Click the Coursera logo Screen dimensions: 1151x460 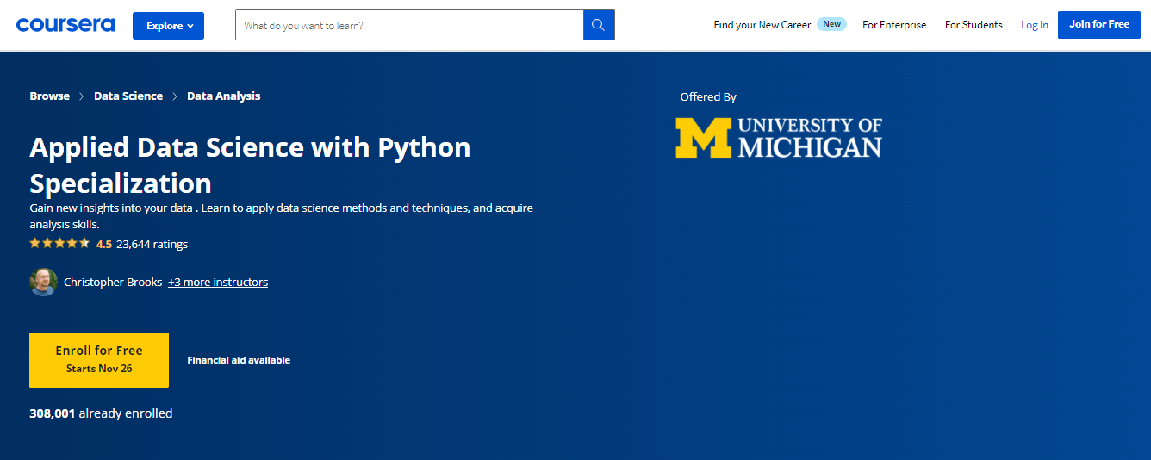pyautogui.click(x=65, y=25)
